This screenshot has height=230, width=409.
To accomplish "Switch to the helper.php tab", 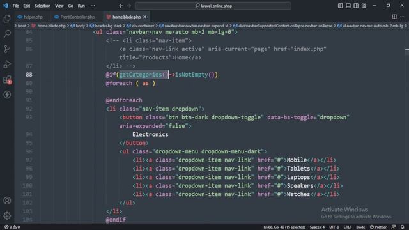I will pyautogui.click(x=30, y=17).
